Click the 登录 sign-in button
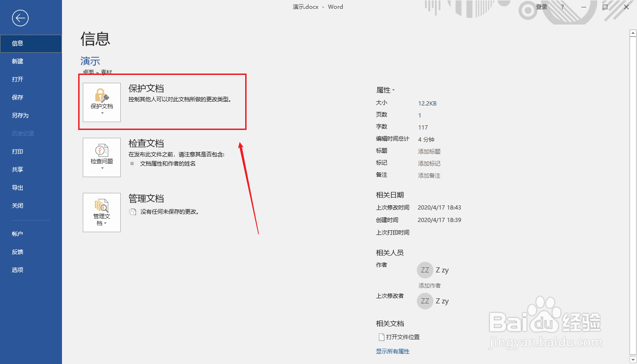This screenshot has width=637, height=364. pos(541,7)
